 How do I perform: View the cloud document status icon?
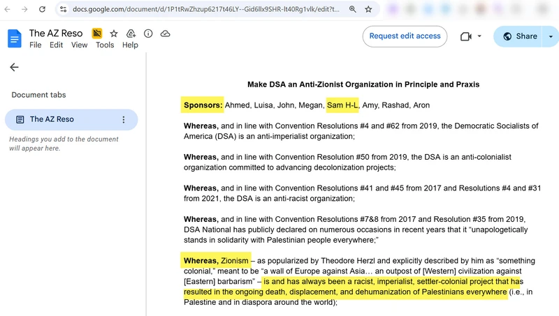click(x=166, y=33)
